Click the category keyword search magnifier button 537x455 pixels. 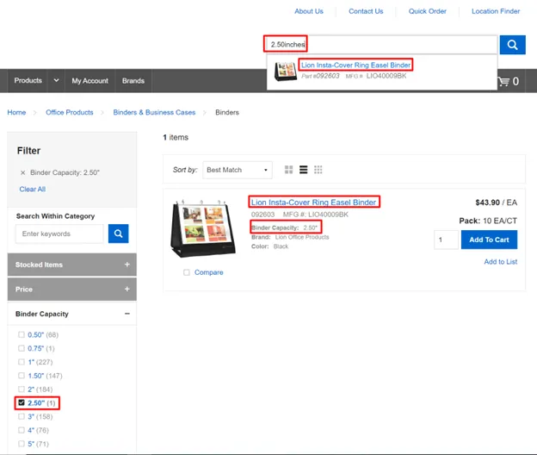[118, 234]
